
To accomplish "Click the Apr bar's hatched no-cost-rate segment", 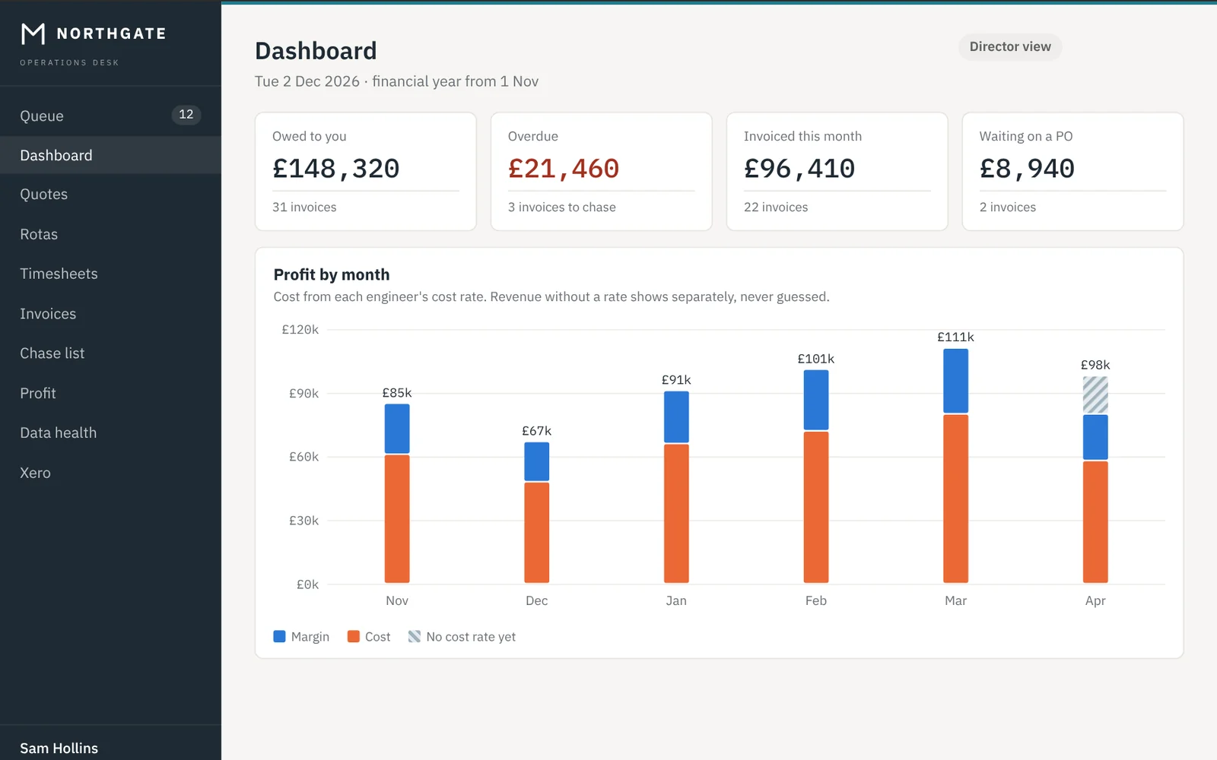I will (x=1095, y=395).
